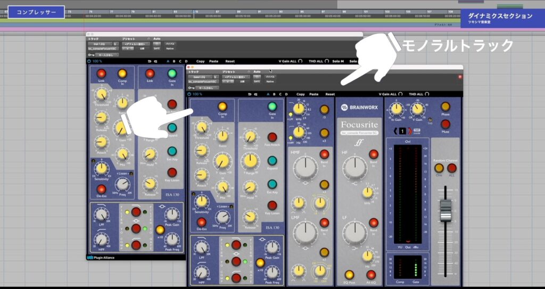Toggle the Phase button
545x289 pixels.
click(x=445, y=106)
